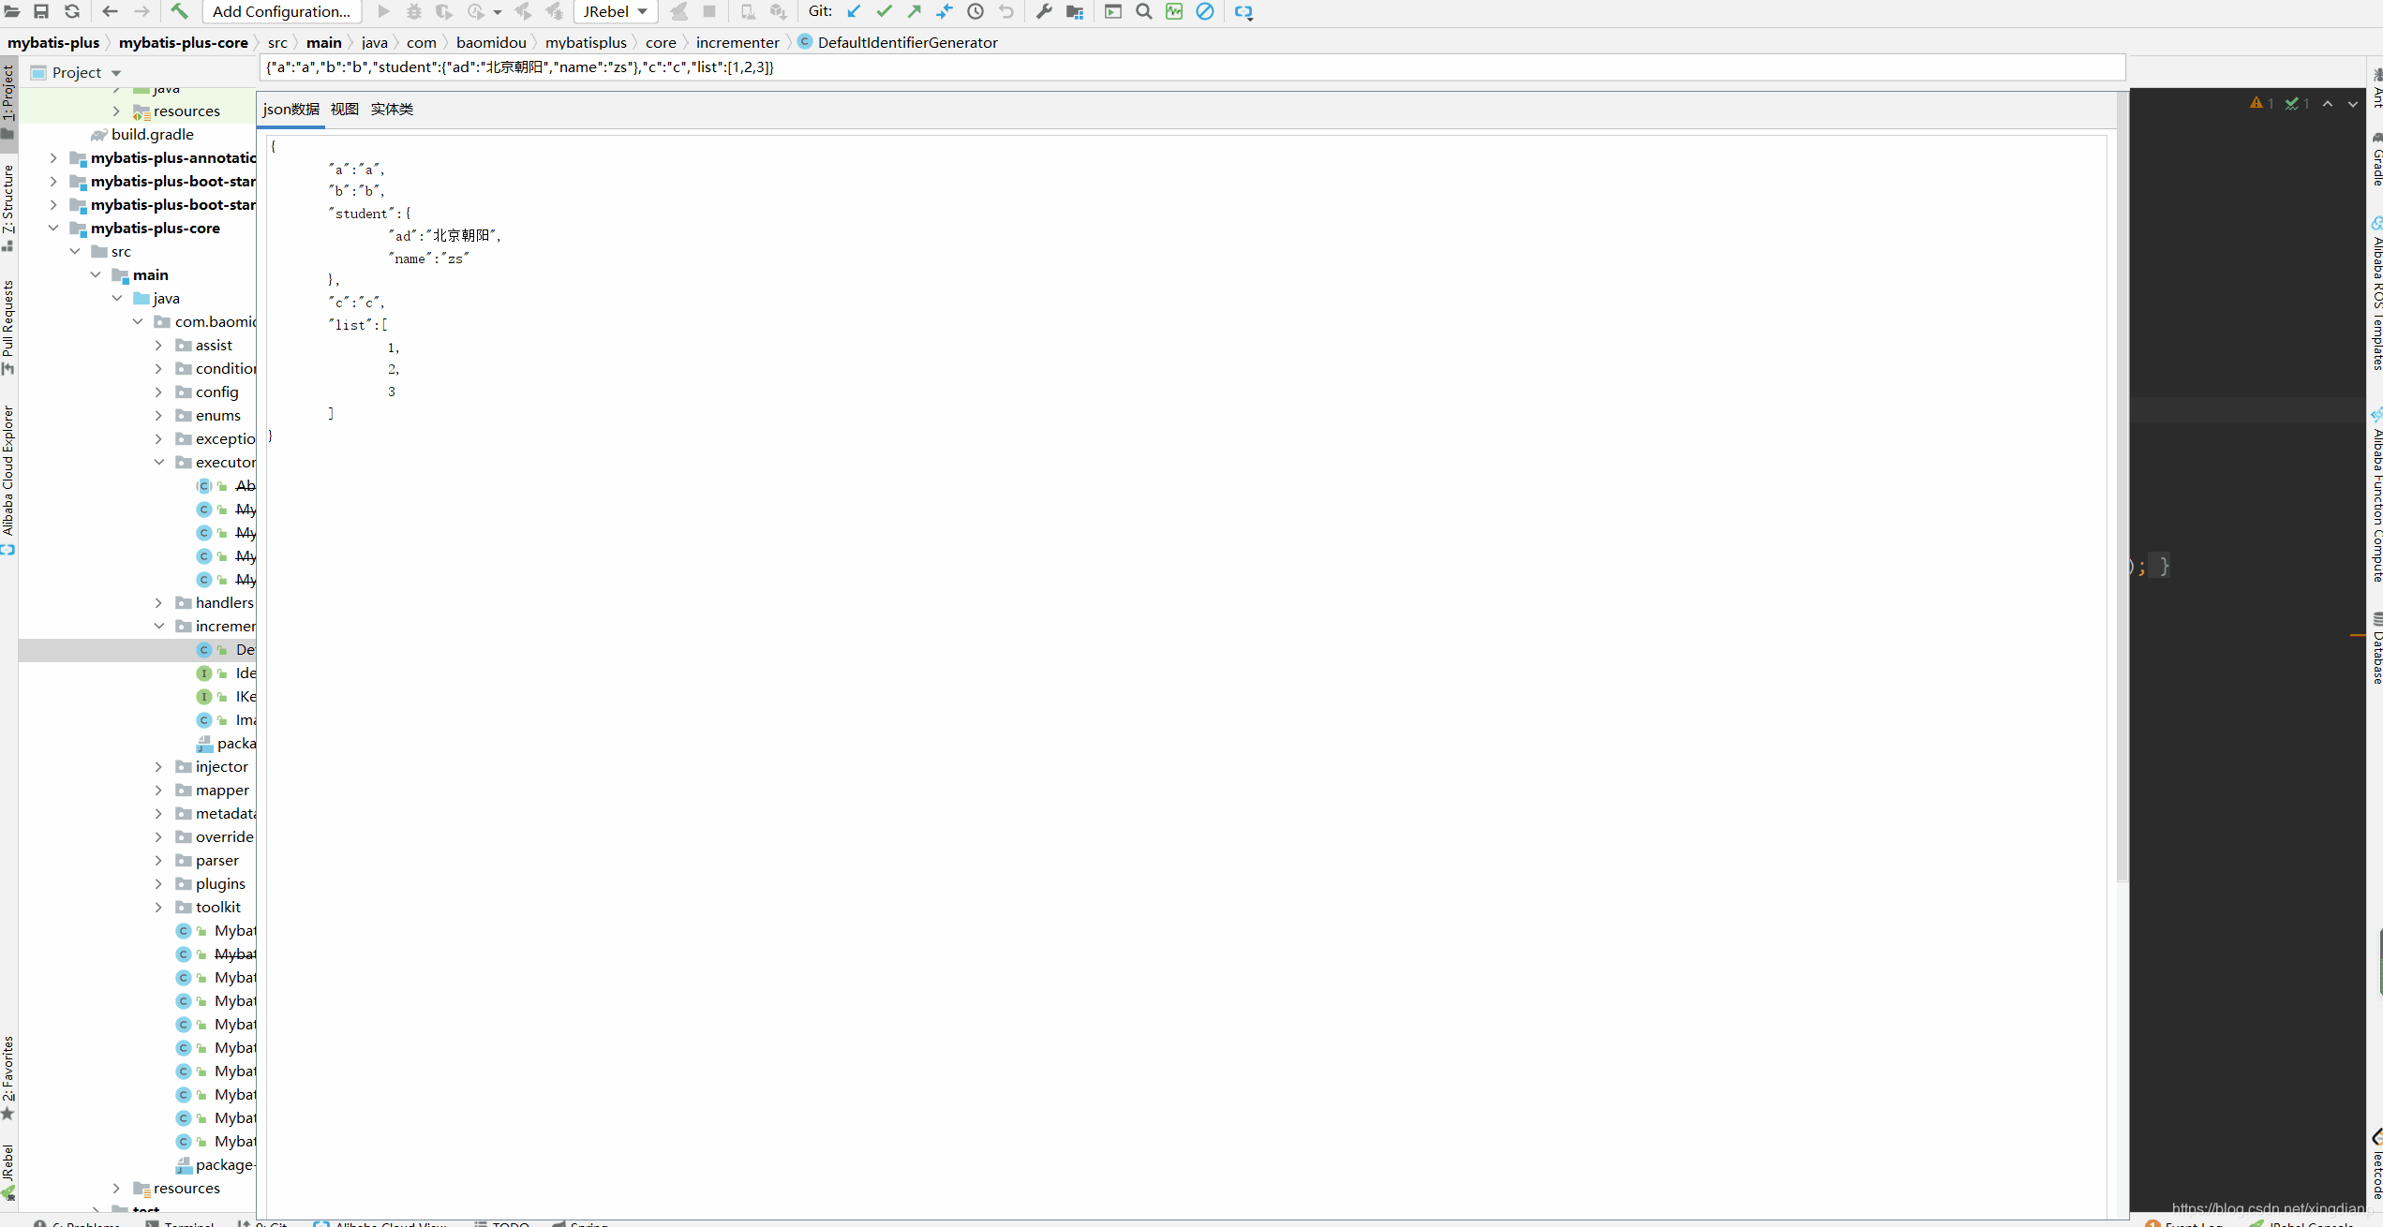
Task: Expand the incrementer package folder
Action: 163,626
